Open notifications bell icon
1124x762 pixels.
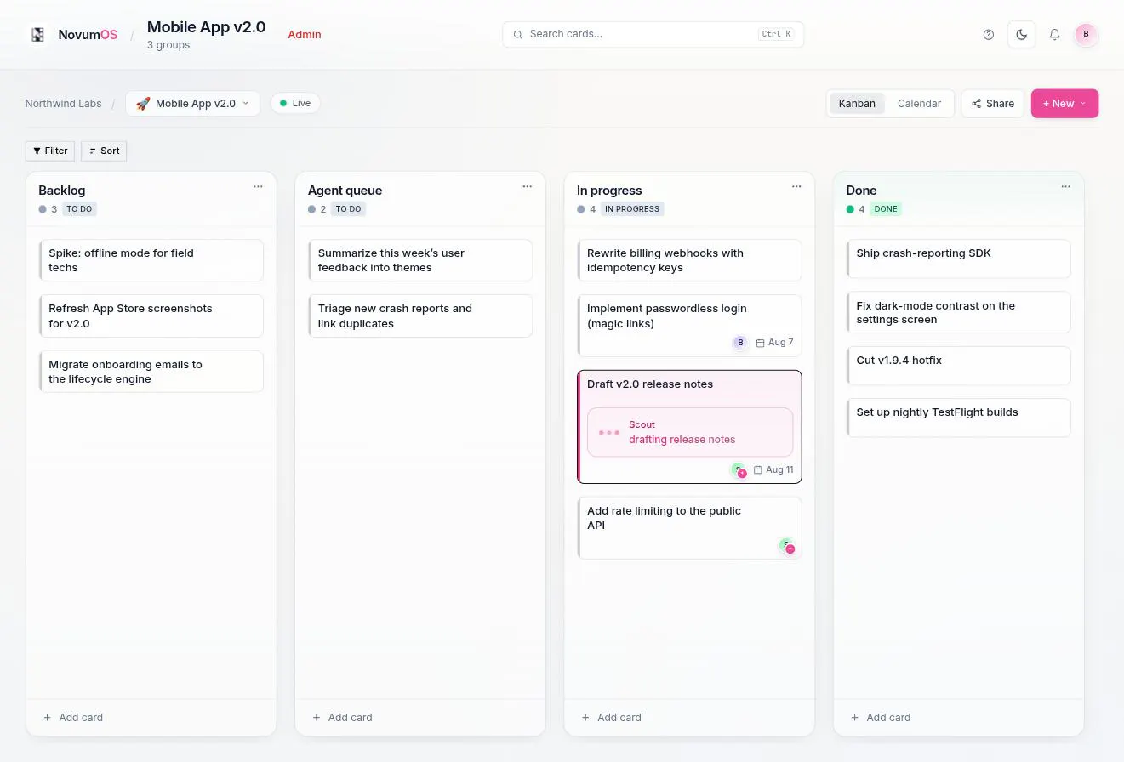click(x=1054, y=35)
